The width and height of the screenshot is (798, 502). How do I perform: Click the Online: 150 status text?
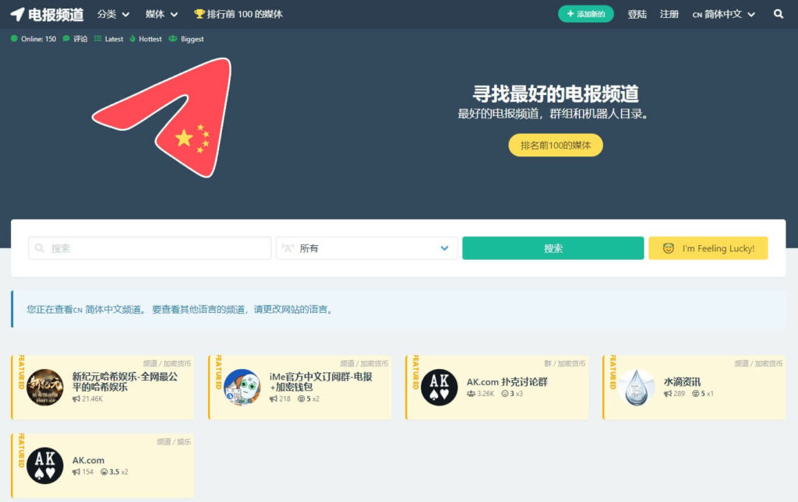click(x=38, y=39)
